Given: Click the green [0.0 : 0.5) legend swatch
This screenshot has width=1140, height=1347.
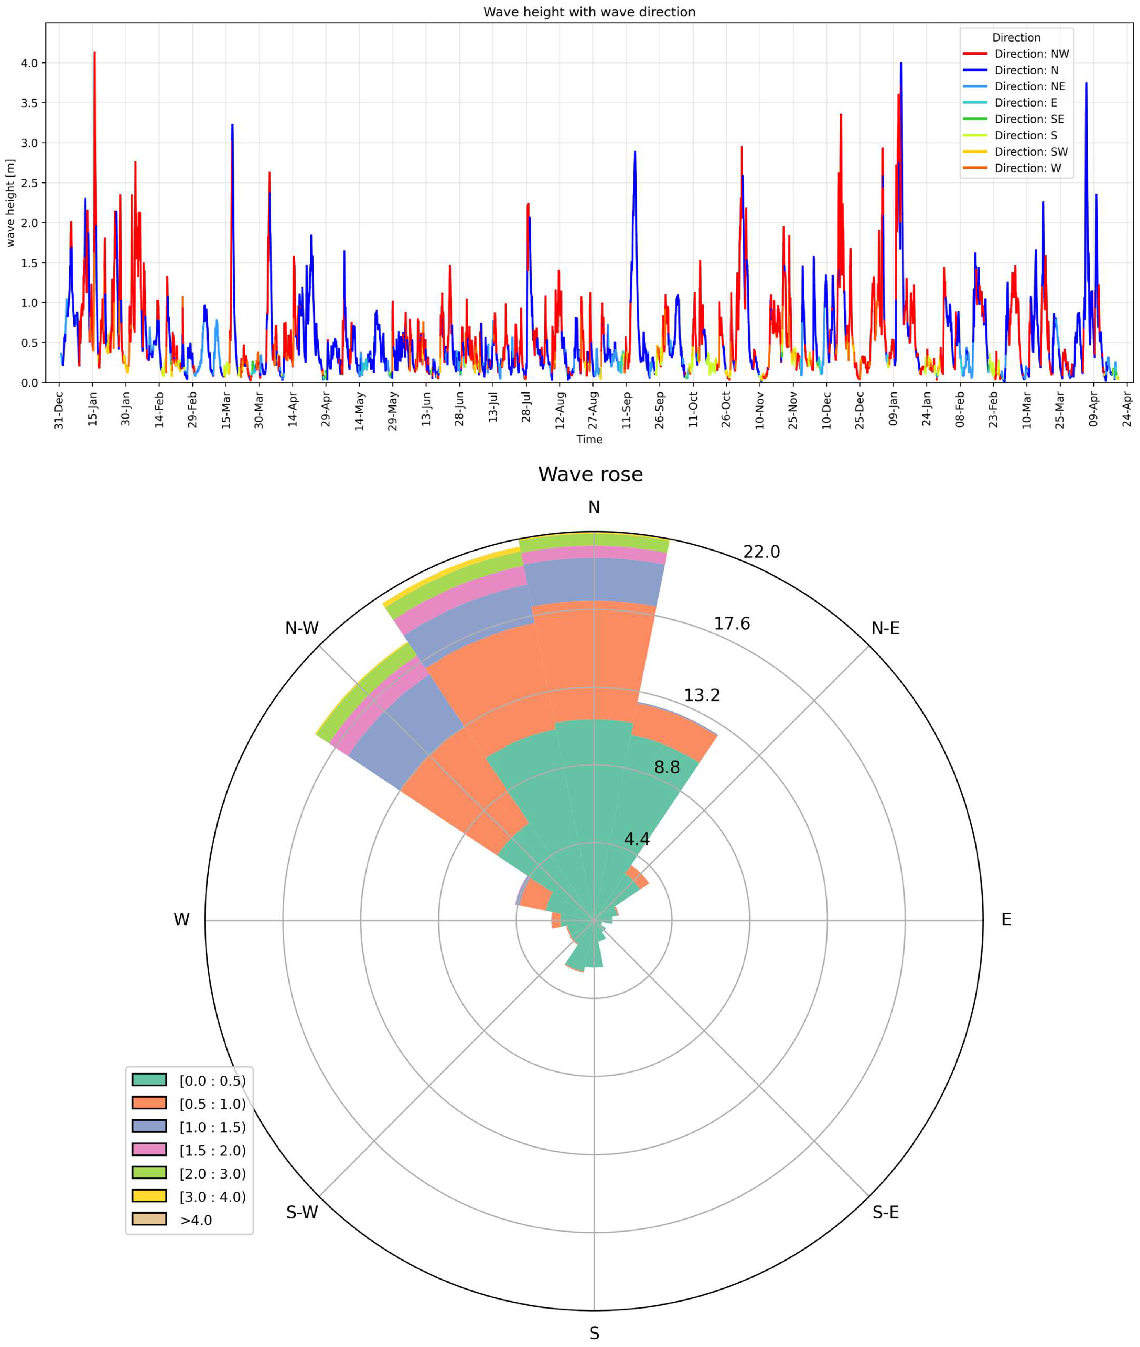Looking at the screenshot, I should click(149, 1080).
